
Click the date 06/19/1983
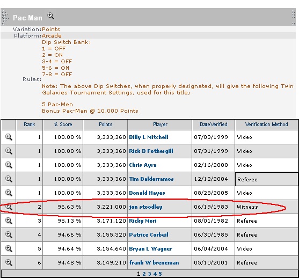click(x=211, y=207)
